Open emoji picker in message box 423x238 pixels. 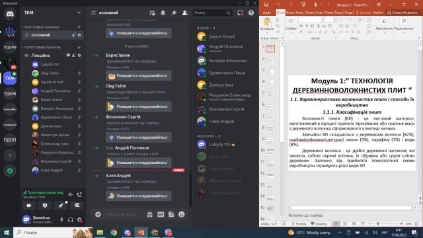182,214
